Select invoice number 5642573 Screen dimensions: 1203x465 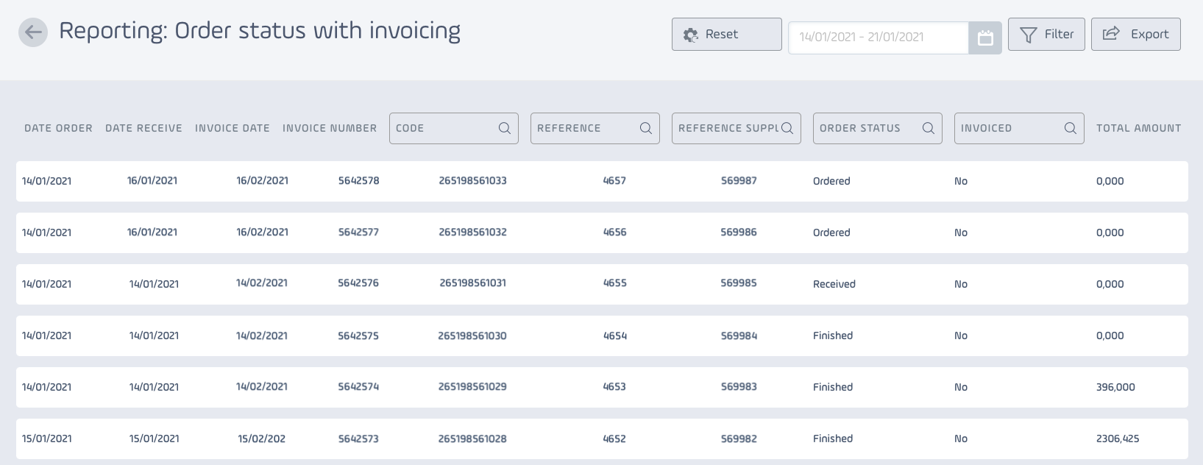(358, 439)
